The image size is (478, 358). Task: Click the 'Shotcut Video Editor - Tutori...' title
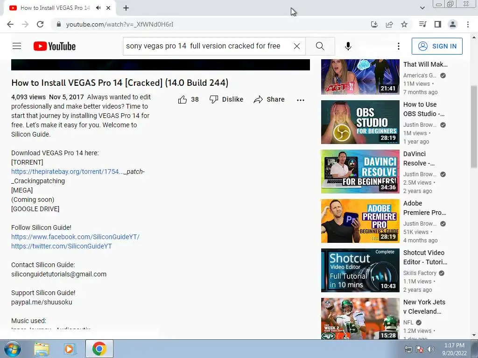point(425,257)
